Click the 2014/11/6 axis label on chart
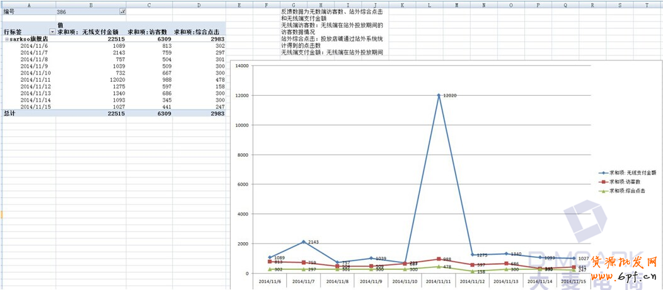Viewport: 663px width, 290px height. 270,282
